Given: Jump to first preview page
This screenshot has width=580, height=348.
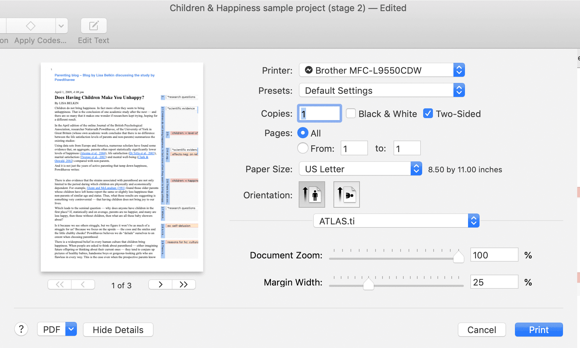Looking at the screenshot, I should coord(60,285).
